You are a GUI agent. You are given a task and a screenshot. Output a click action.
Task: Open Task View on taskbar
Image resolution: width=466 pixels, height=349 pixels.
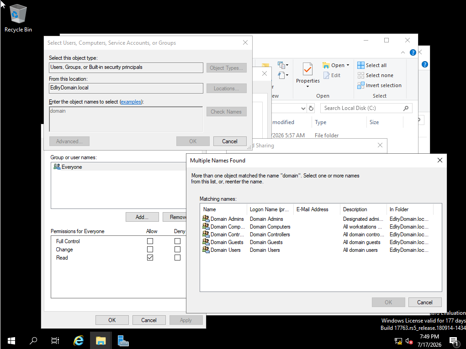click(55, 341)
